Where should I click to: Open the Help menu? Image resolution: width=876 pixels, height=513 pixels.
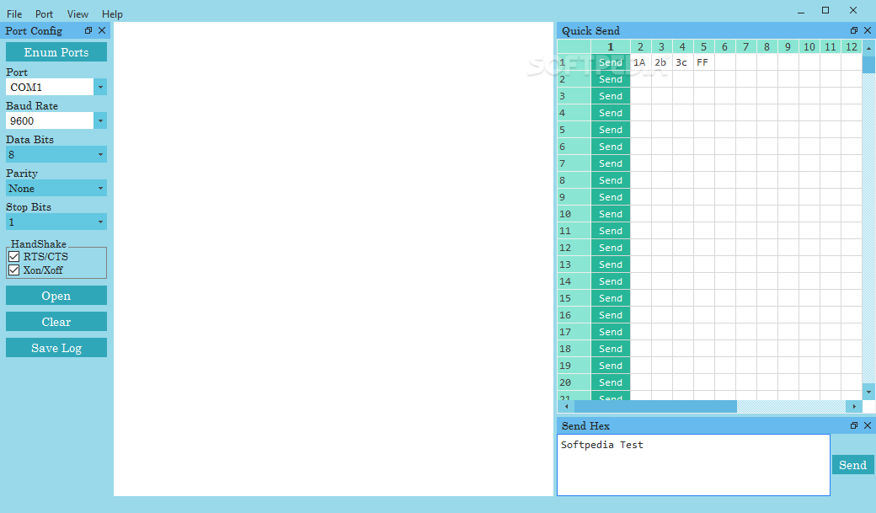pos(112,14)
